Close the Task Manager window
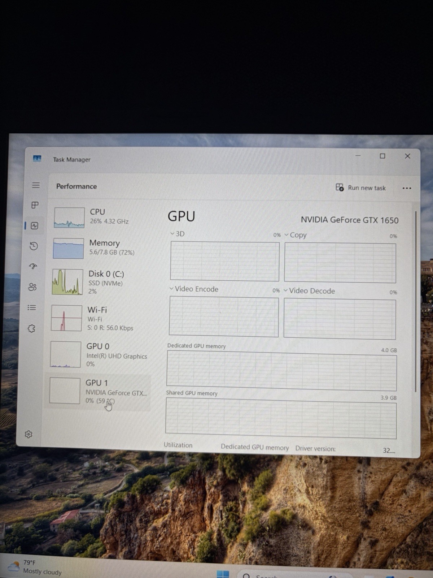 [407, 156]
